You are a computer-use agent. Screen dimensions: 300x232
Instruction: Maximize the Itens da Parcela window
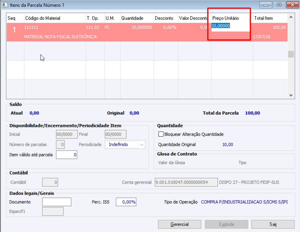coord(279,5)
